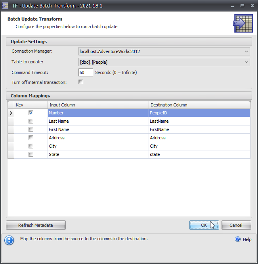Click the Command Timeout input field
Image resolution: width=258 pixels, height=264 pixels.
point(86,72)
